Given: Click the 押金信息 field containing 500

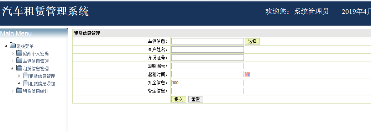Looking at the screenshot, I should [208, 83].
